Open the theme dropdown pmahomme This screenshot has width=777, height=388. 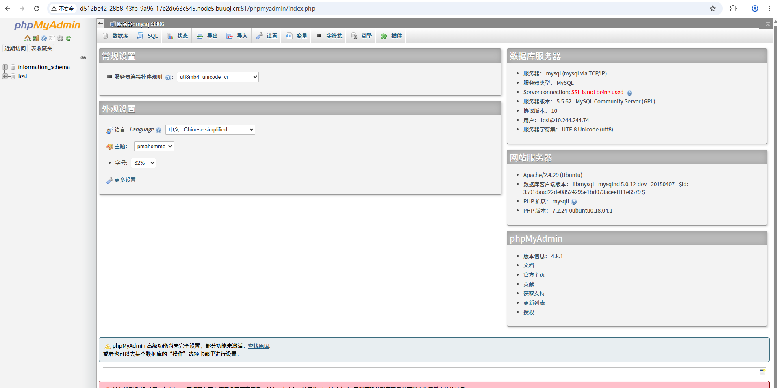[154, 146]
